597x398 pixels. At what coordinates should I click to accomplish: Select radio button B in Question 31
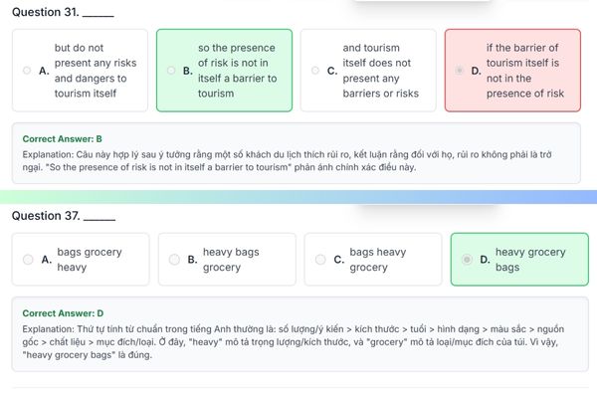point(173,71)
